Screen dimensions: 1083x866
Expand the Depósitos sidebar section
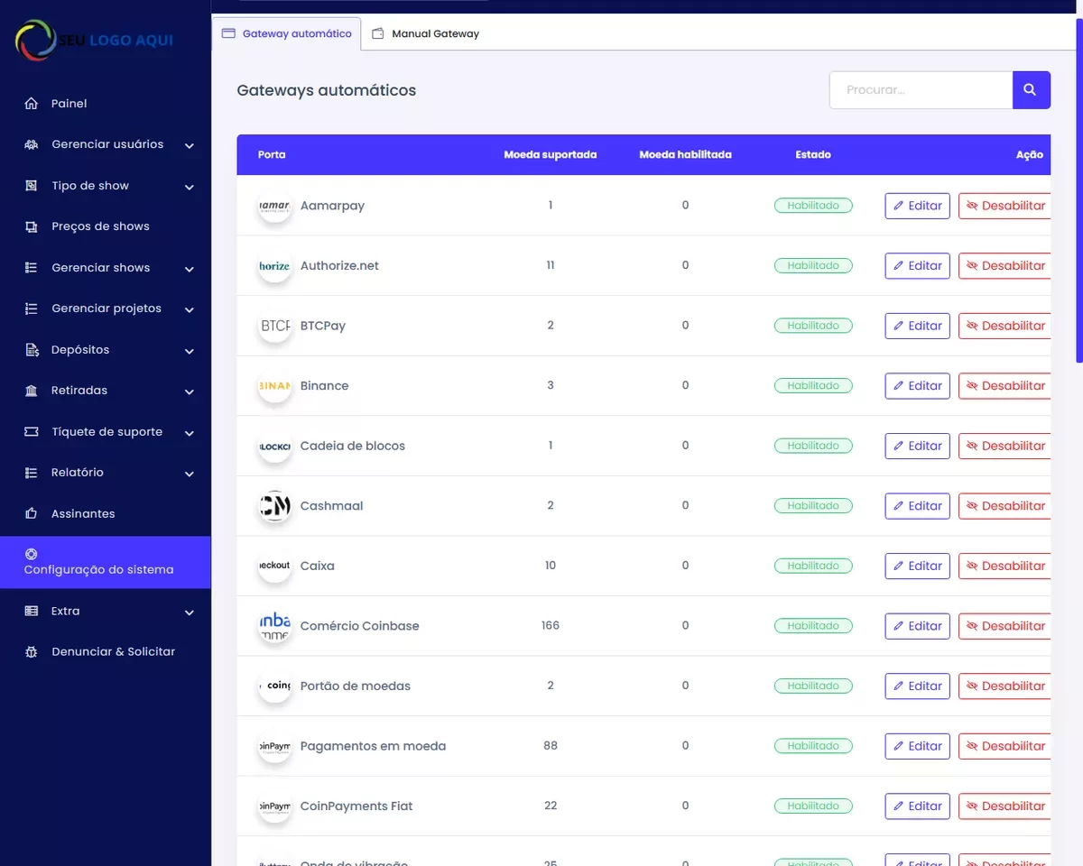190,351
